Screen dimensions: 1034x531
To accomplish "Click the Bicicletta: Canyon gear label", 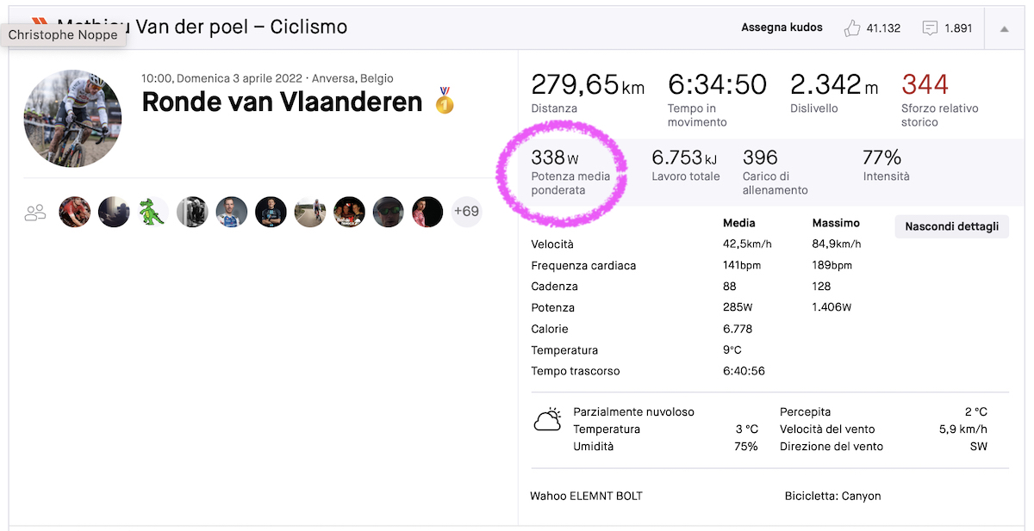I will tap(832, 496).
